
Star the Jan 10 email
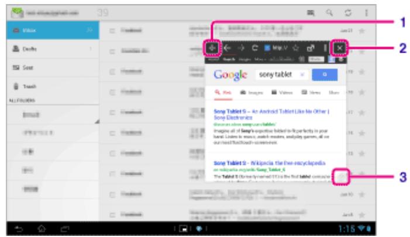[x=362, y=194]
